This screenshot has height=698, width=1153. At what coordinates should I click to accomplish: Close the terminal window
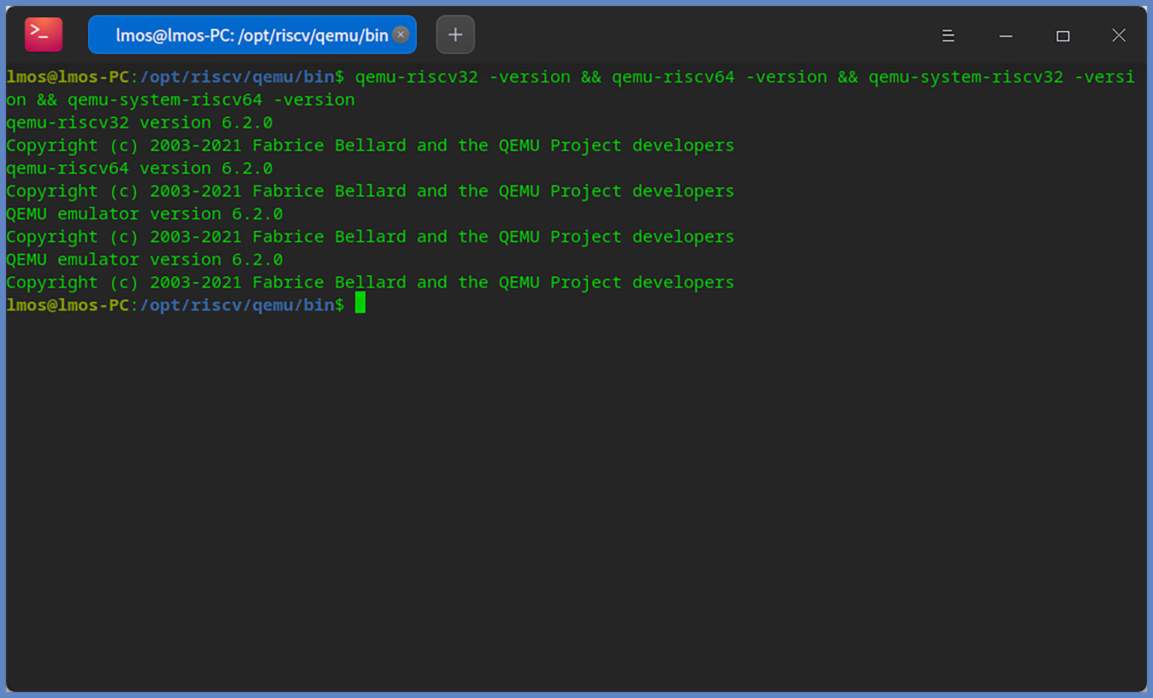pos(1118,35)
